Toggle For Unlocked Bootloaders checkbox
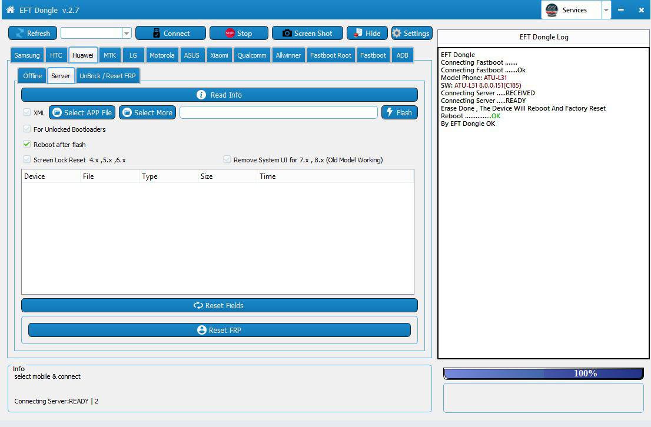The width and height of the screenshot is (651, 427). [27, 129]
